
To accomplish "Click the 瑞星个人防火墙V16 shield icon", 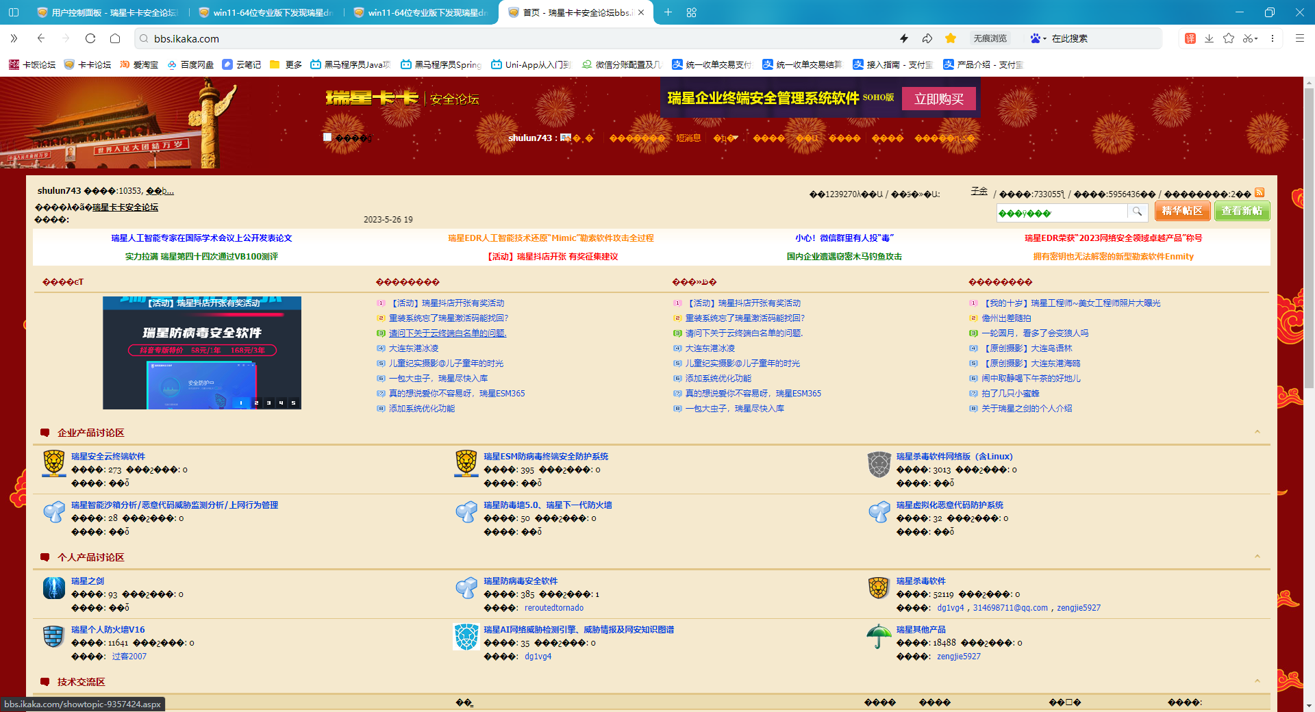I will tap(54, 637).
